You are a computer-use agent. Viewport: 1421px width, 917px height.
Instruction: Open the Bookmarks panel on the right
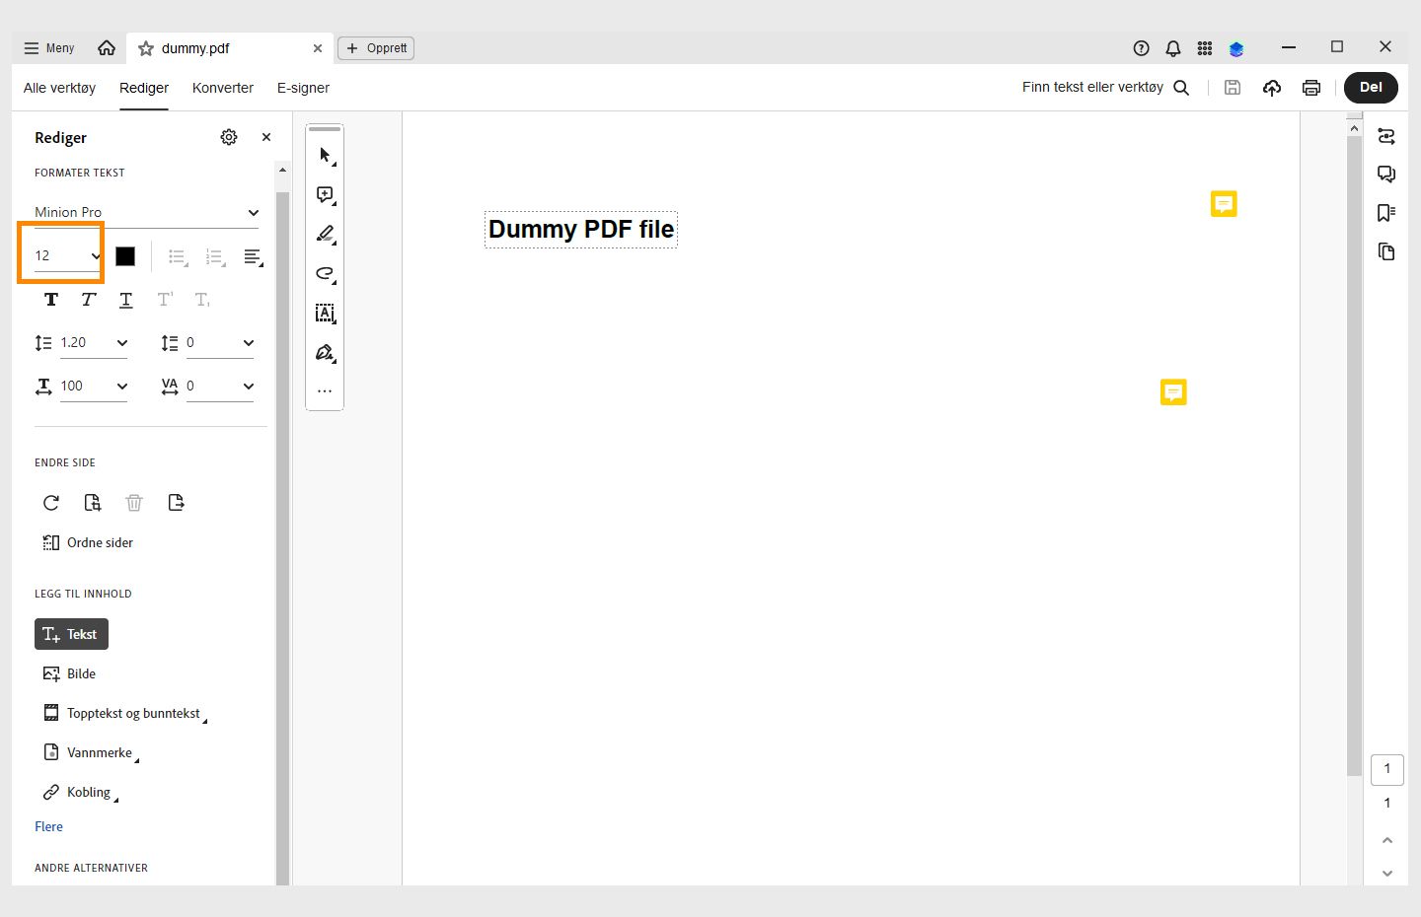(x=1386, y=213)
